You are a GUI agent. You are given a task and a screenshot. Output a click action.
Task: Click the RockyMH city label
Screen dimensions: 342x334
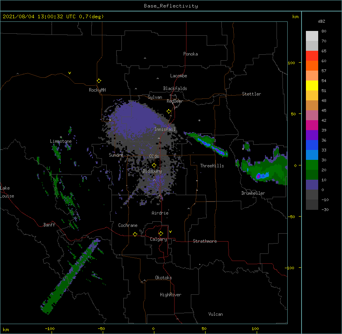97,90
